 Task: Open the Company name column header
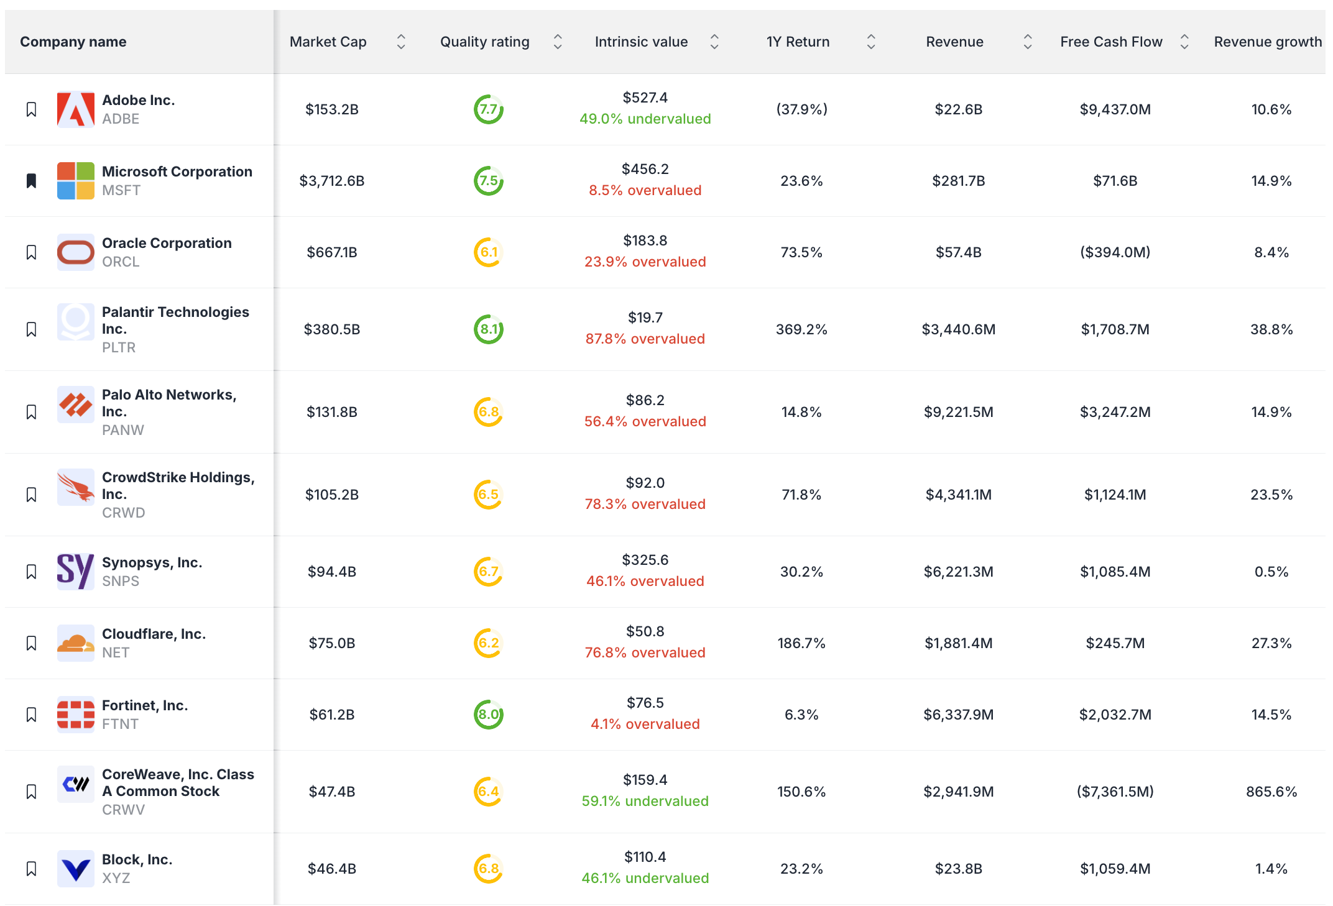[73, 42]
